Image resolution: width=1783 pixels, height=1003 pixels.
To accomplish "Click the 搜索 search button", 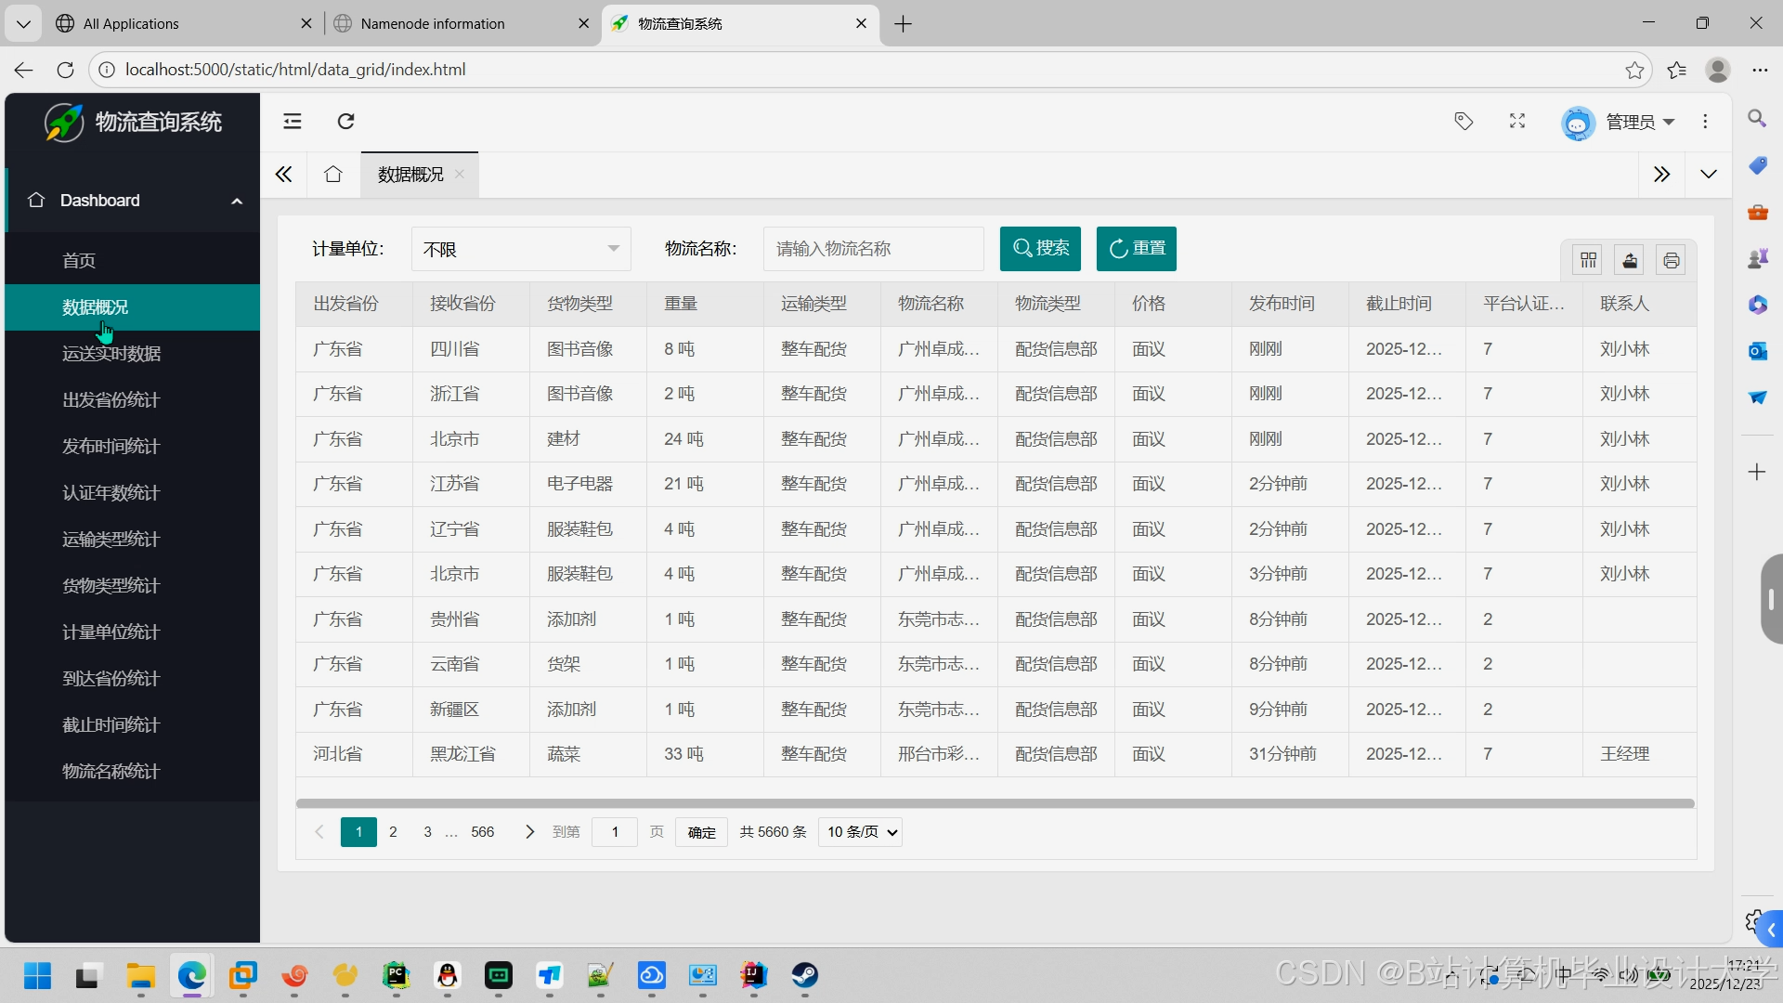I will point(1040,249).
